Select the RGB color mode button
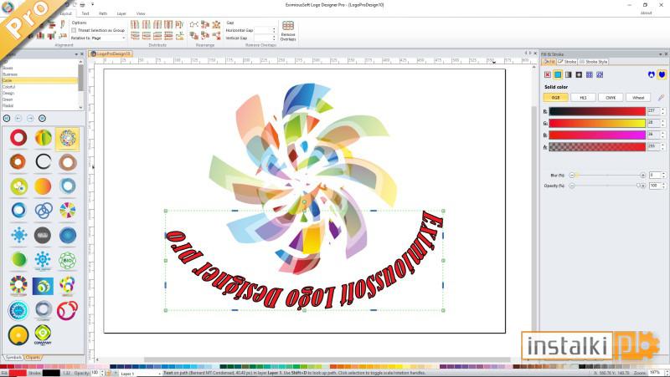The height and width of the screenshot is (377, 670). pyautogui.click(x=555, y=98)
